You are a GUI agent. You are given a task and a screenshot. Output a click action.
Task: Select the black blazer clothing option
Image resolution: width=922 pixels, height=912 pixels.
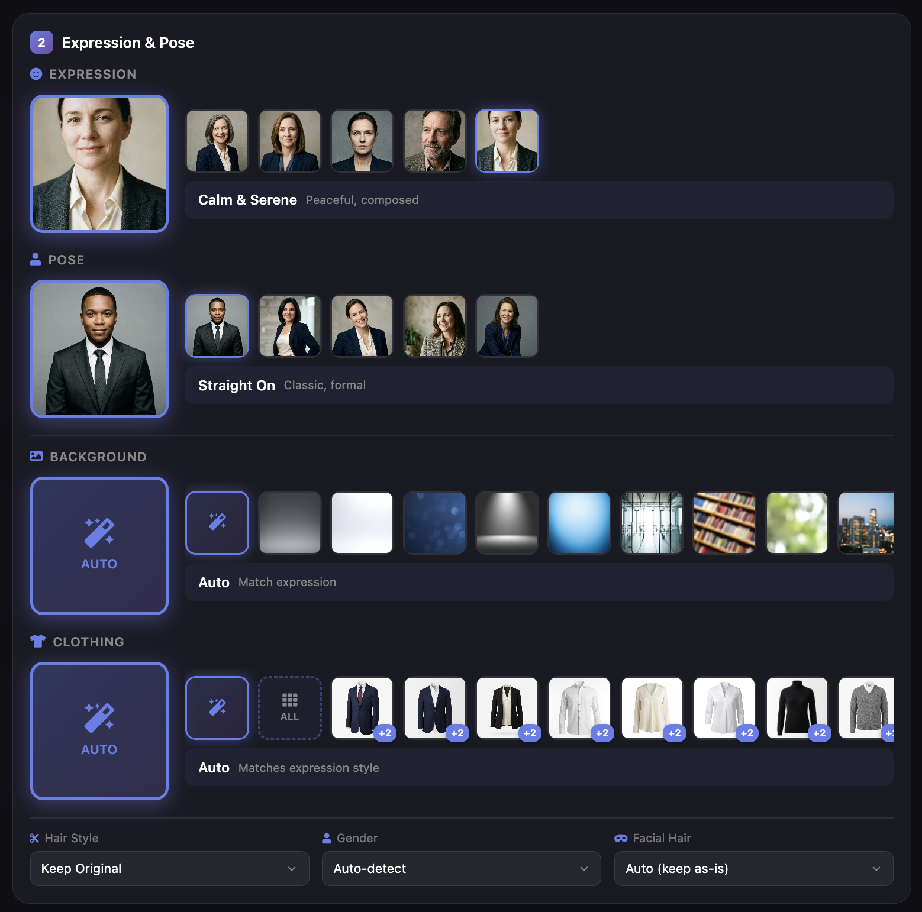pyautogui.click(x=507, y=708)
